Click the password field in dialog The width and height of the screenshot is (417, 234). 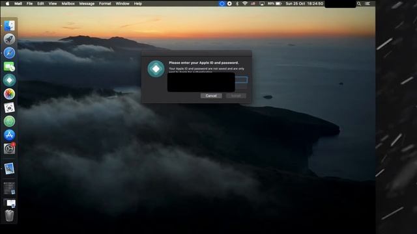coord(241,86)
